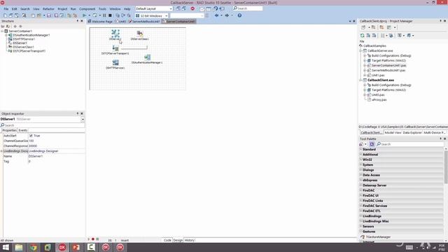The width and height of the screenshot is (448, 252).
Task: Select uProxy.pas in Project Manager
Action: pyautogui.click(x=379, y=99)
